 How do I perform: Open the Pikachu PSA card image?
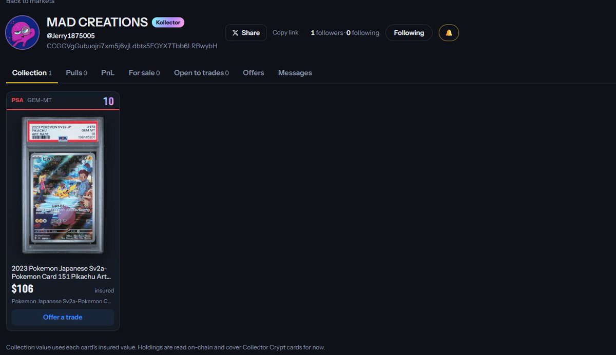(63, 185)
